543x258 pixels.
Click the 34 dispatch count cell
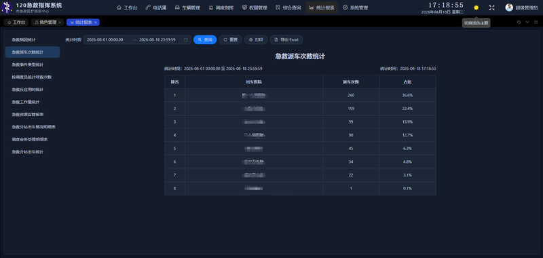[351, 162]
